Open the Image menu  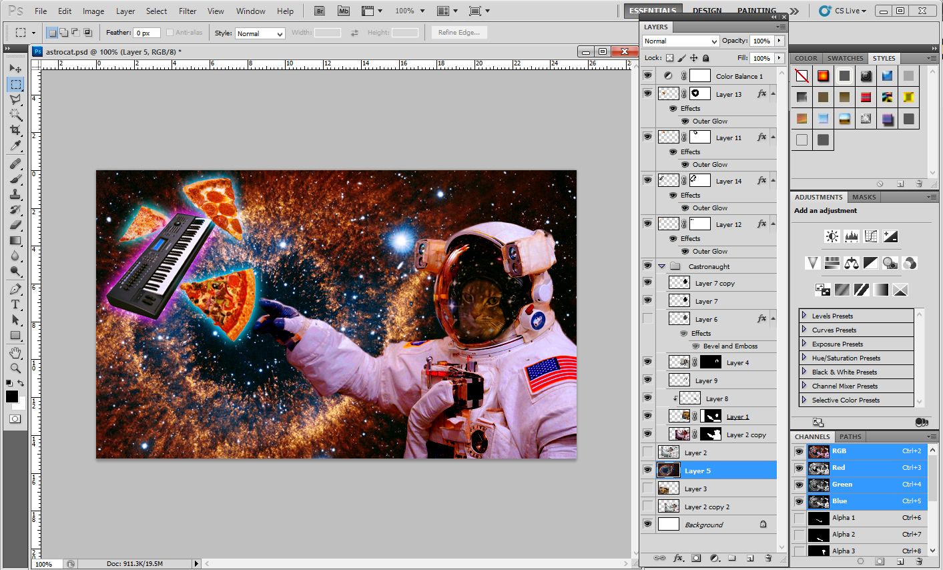point(93,11)
